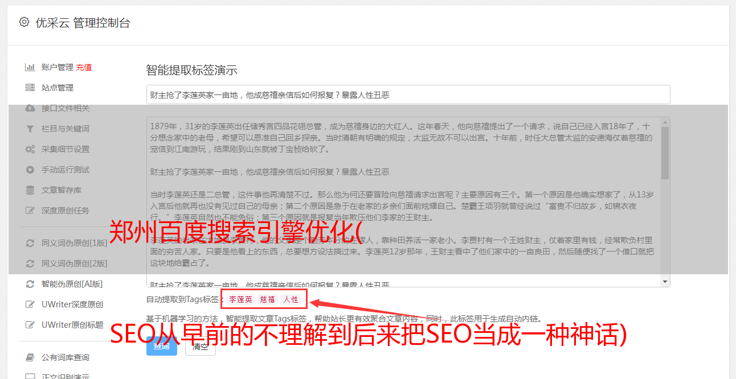Select the 站点管理 server icon
The image size is (736, 379).
point(30,88)
